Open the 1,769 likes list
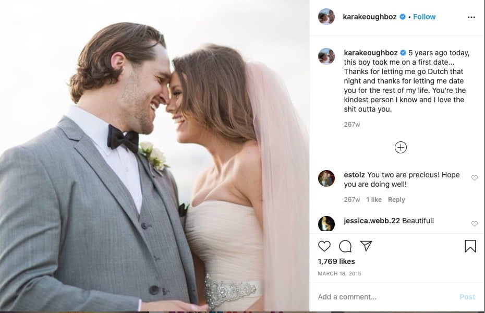Image resolution: width=485 pixels, height=313 pixels. click(x=336, y=261)
